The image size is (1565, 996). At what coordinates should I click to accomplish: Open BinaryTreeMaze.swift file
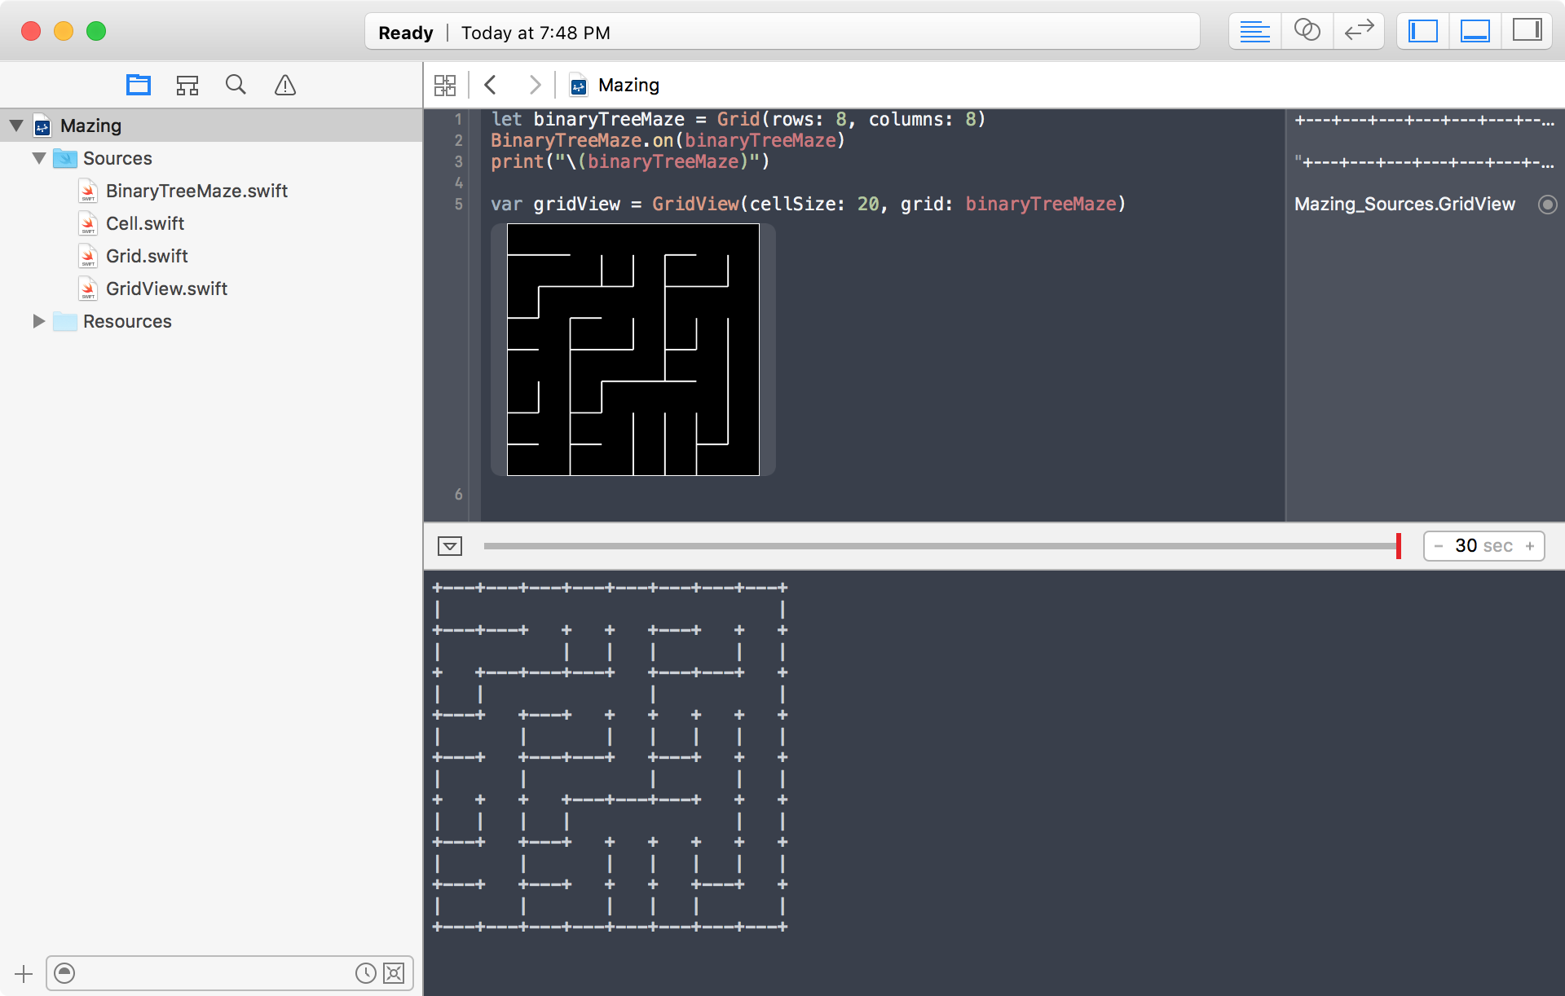click(196, 191)
